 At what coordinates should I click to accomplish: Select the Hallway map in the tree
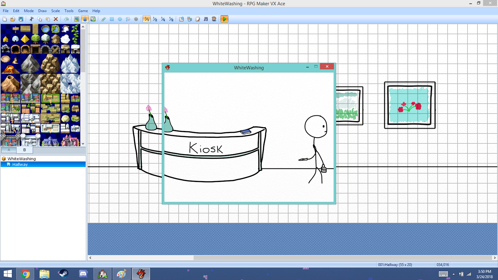coord(20,164)
